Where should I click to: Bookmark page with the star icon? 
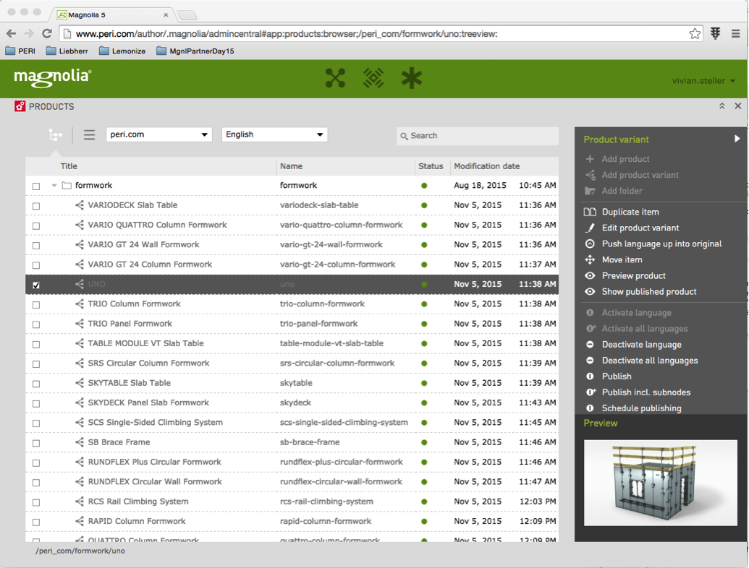click(695, 33)
